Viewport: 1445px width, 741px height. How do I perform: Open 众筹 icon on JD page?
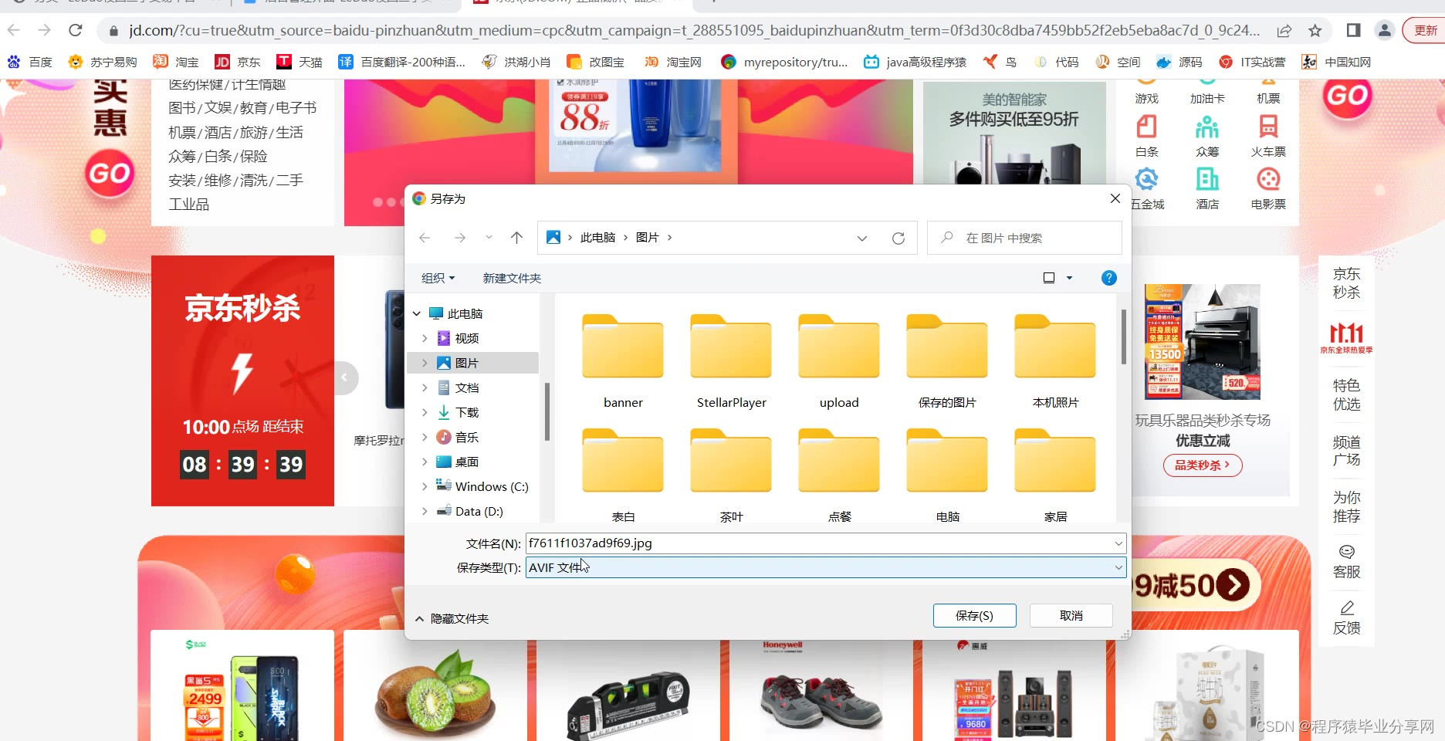[x=1207, y=136]
